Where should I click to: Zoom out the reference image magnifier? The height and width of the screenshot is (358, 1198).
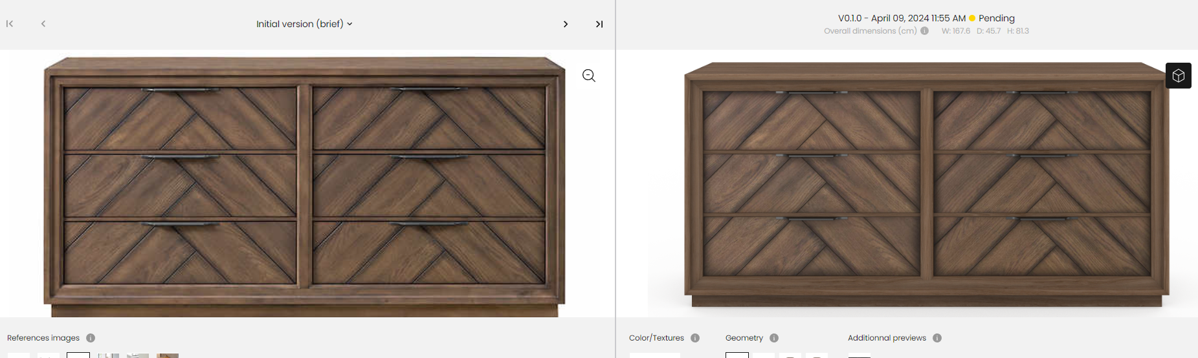(589, 76)
